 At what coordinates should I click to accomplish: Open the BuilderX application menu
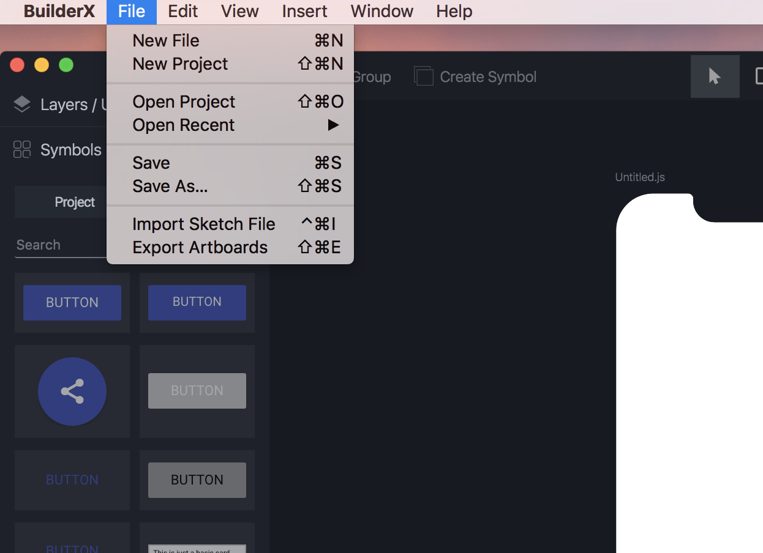59,11
